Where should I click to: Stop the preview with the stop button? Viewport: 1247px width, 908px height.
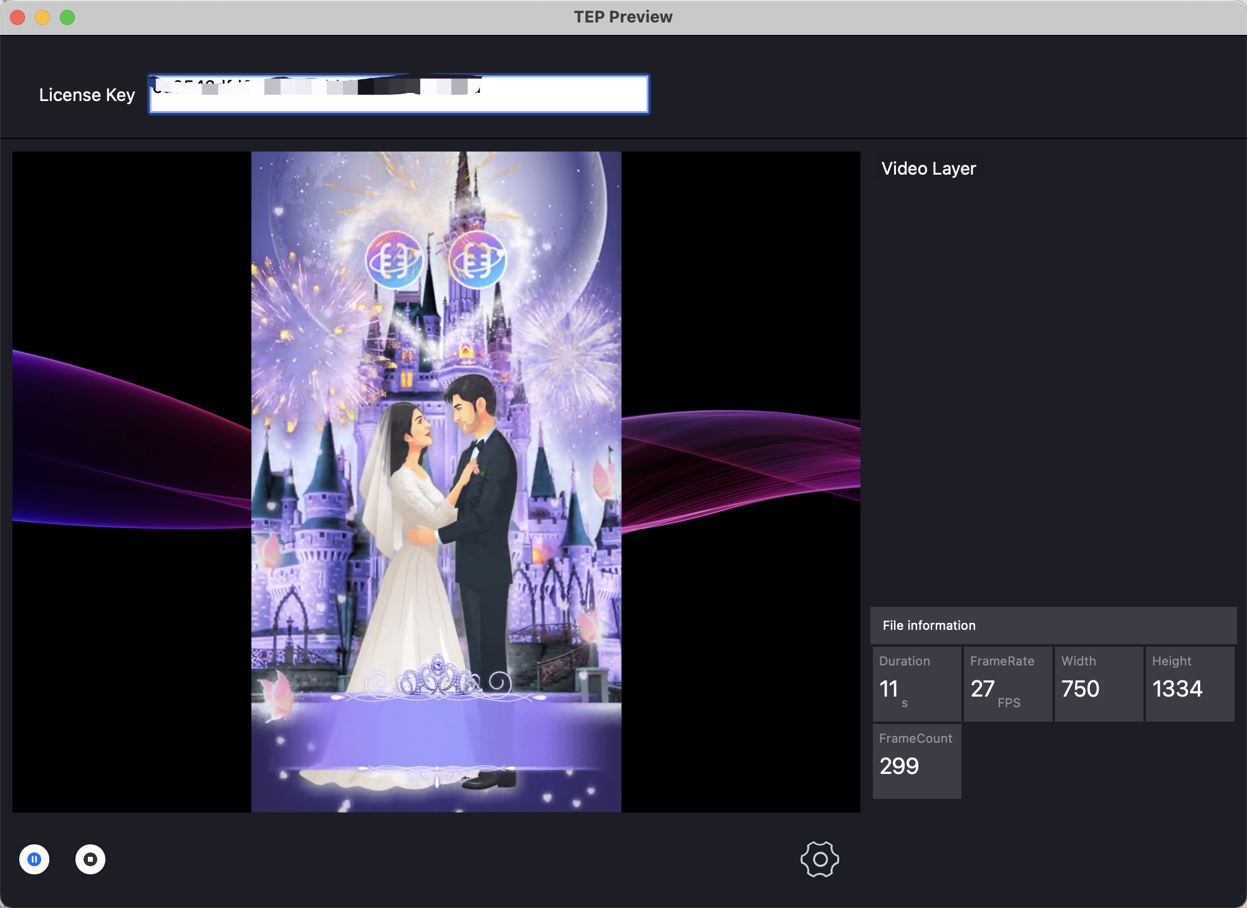click(90, 859)
